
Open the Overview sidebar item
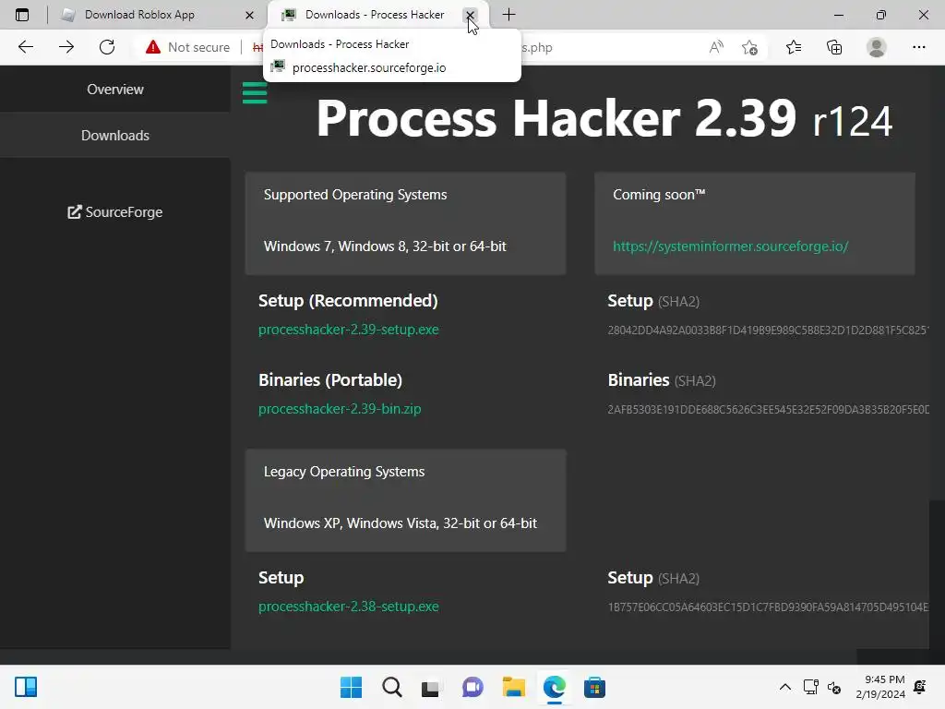[x=115, y=90]
